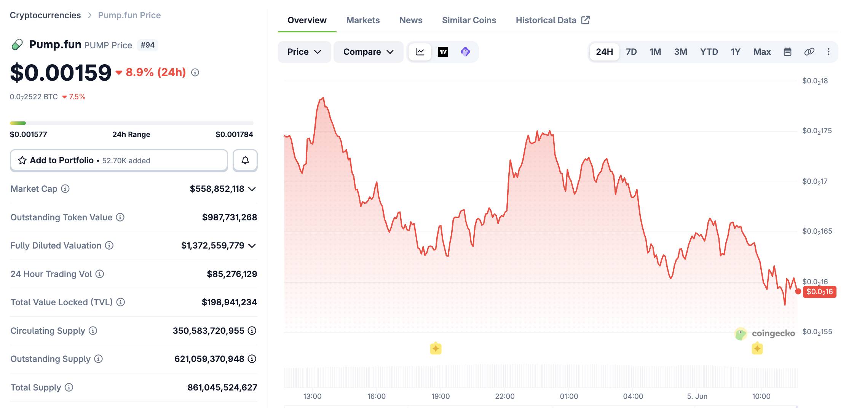
Task: Click the $198,941,234 TVL value
Action: tap(229, 302)
